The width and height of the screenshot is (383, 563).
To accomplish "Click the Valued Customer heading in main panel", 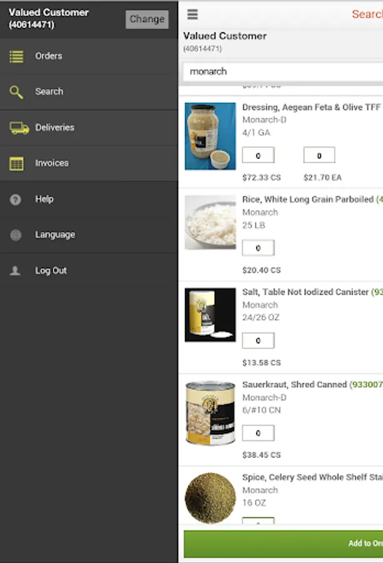I will pyautogui.click(x=225, y=36).
